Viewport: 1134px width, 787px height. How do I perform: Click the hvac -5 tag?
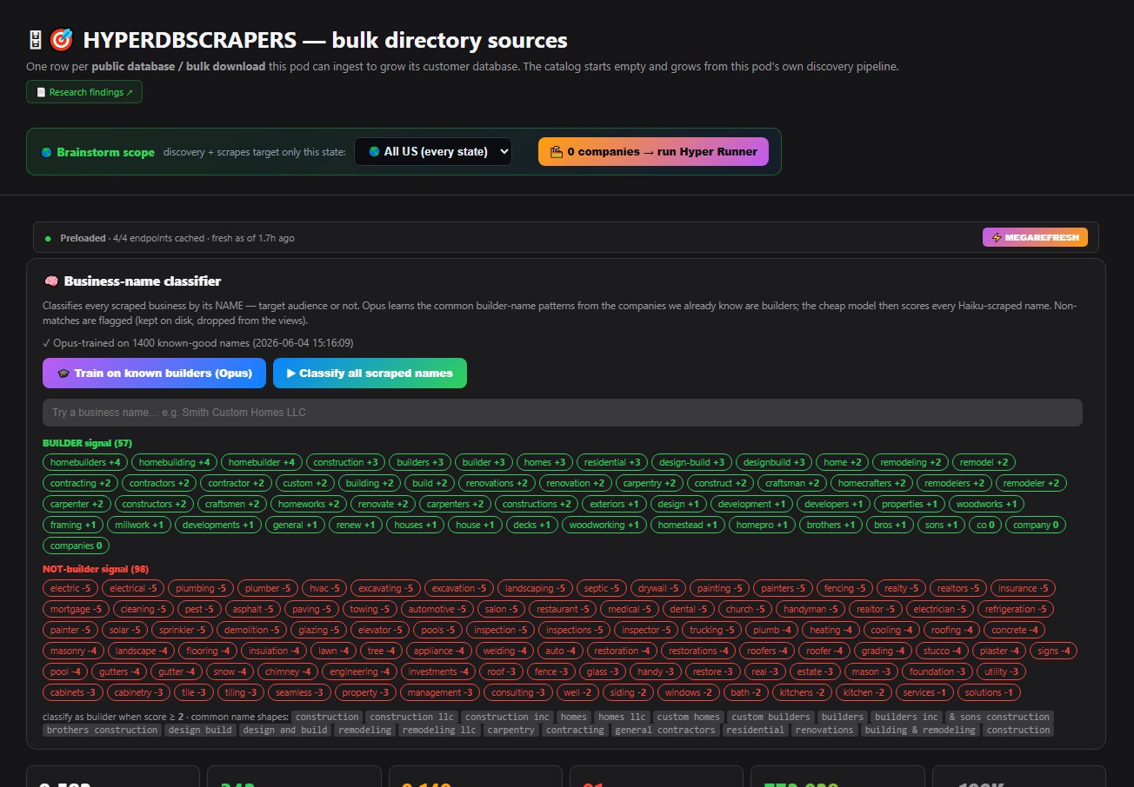coord(324,588)
